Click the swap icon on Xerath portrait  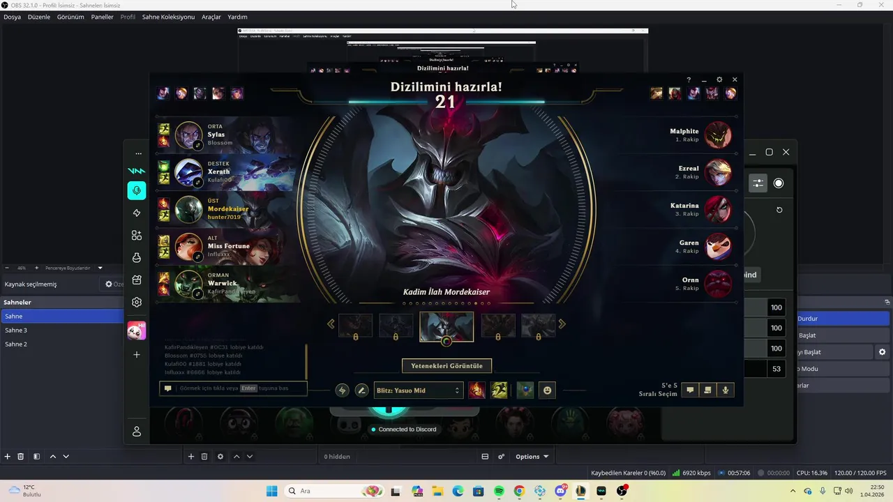(198, 183)
